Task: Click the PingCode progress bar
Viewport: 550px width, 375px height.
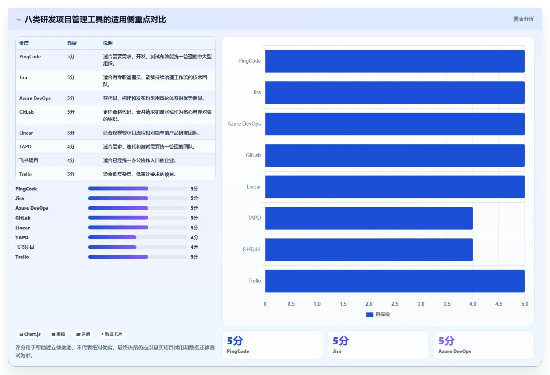Action: point(138,188)
